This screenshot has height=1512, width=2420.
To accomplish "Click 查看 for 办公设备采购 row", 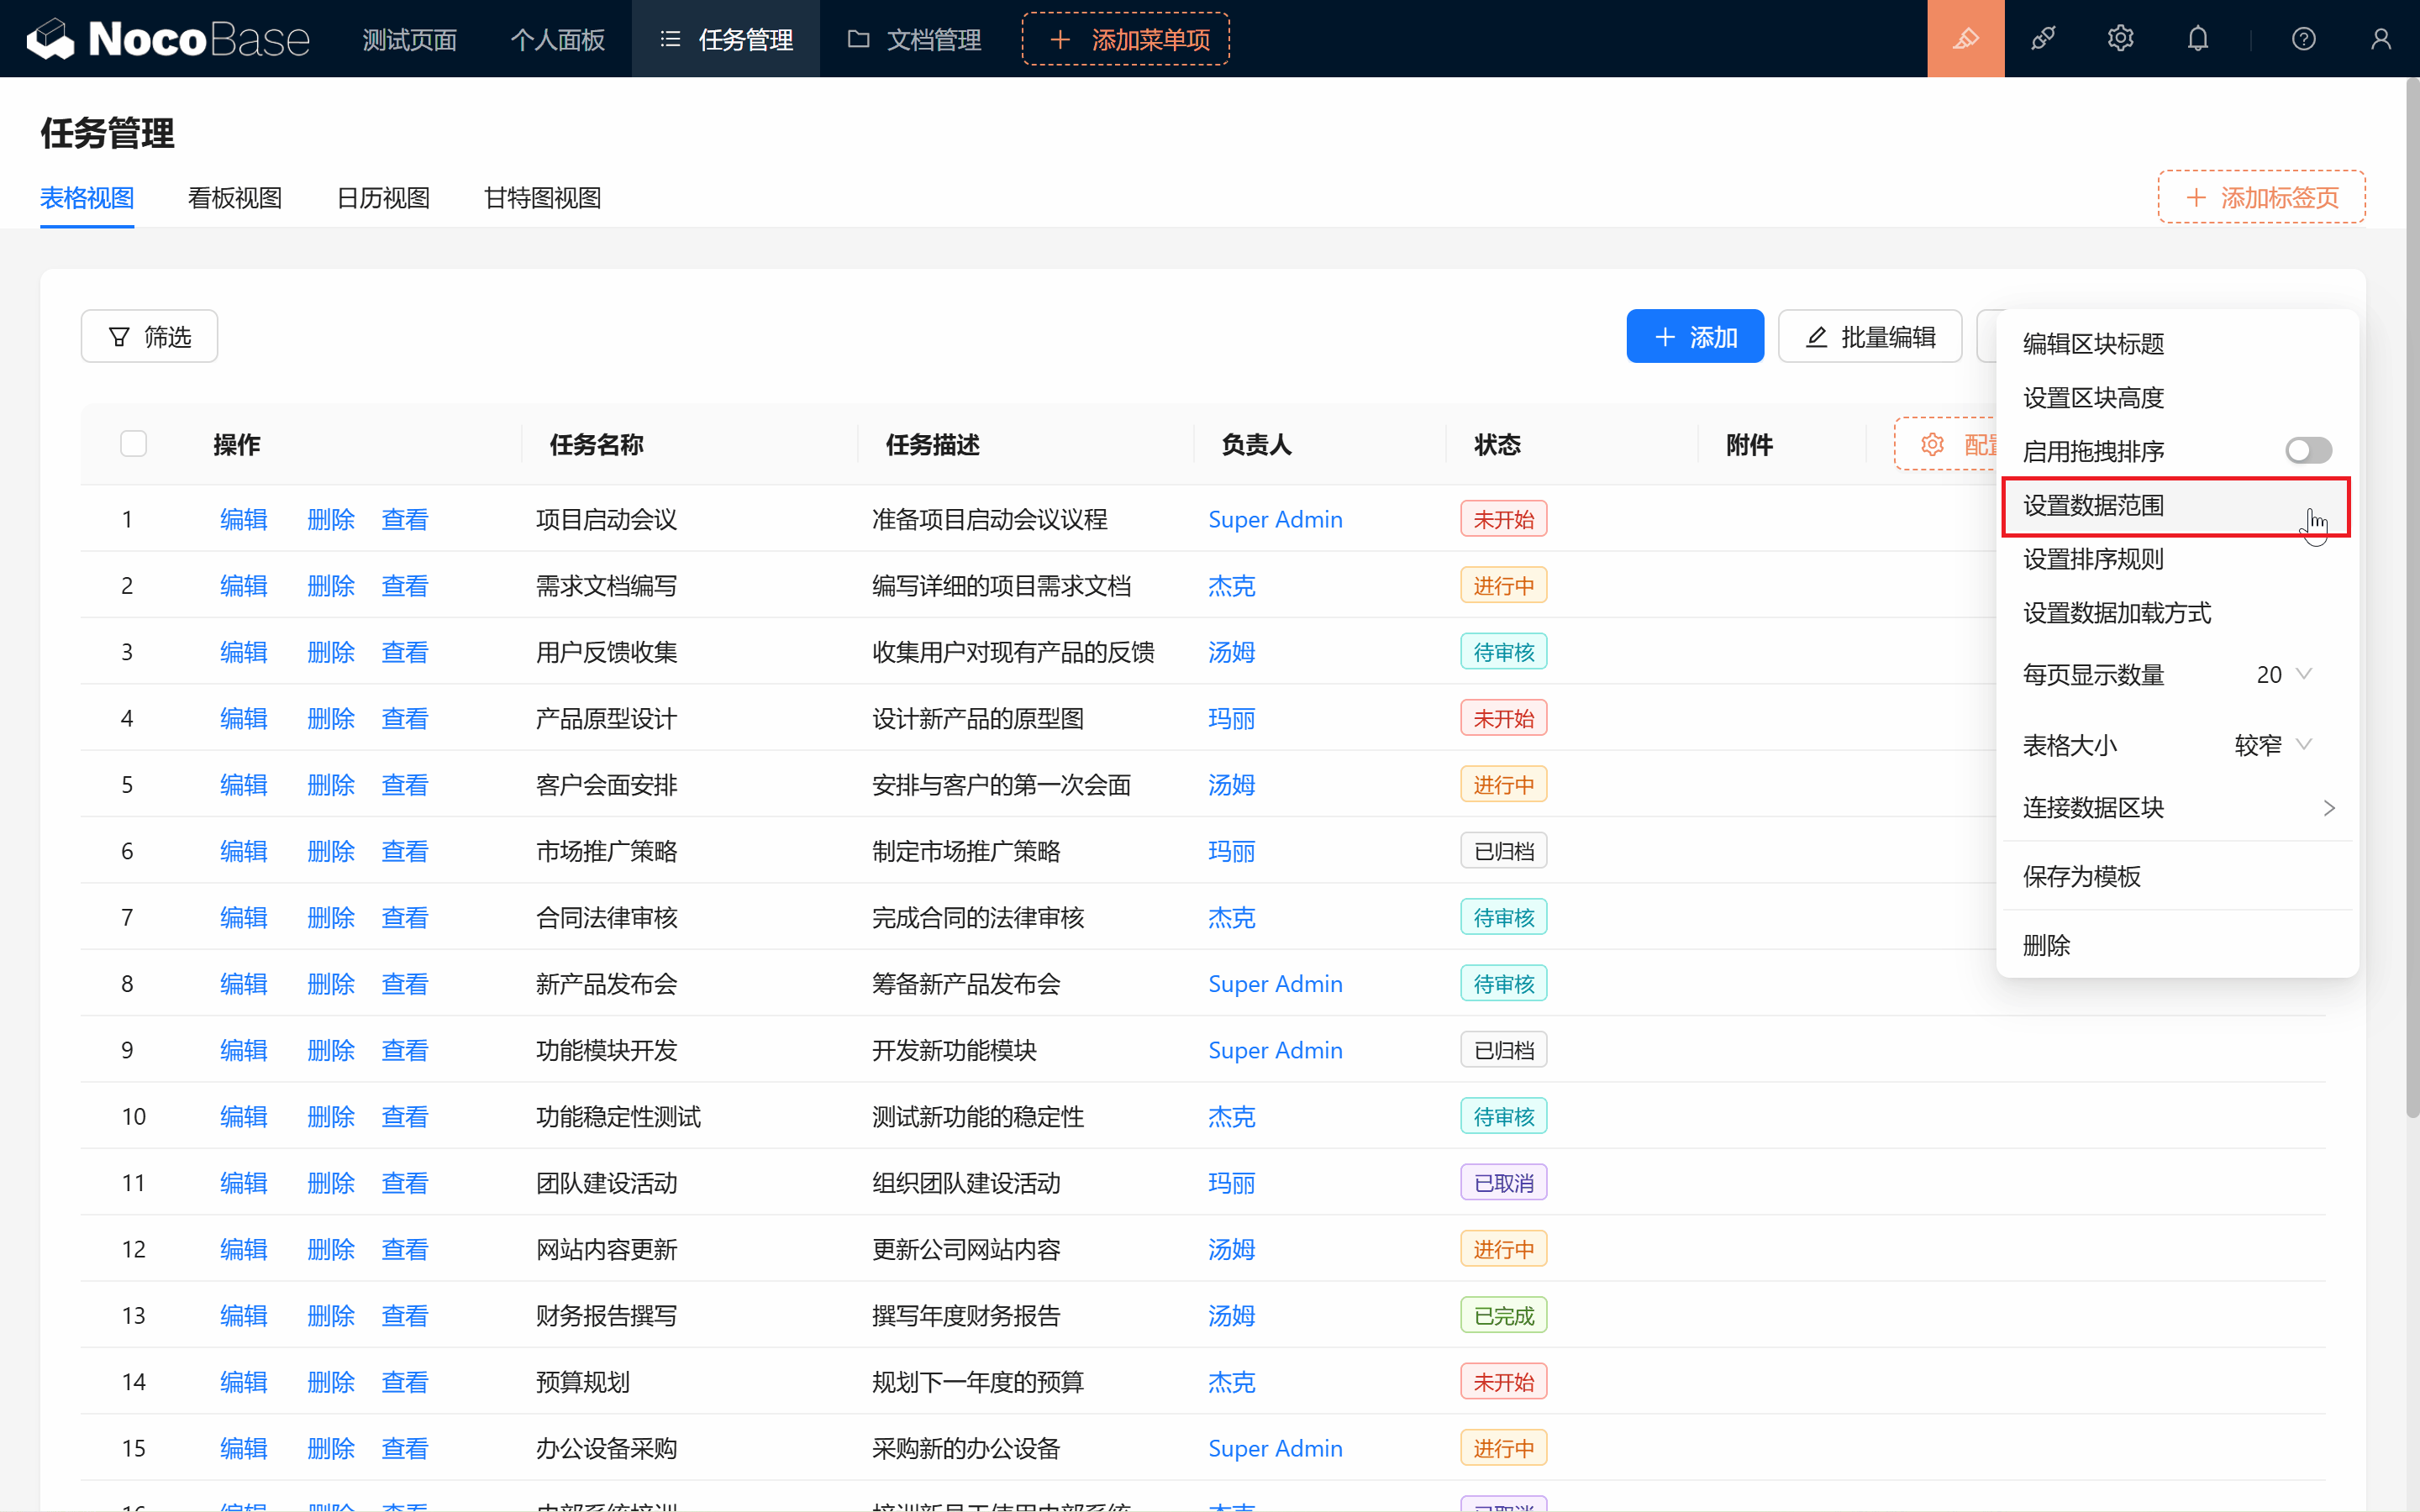I will [x=405, y=1448].
